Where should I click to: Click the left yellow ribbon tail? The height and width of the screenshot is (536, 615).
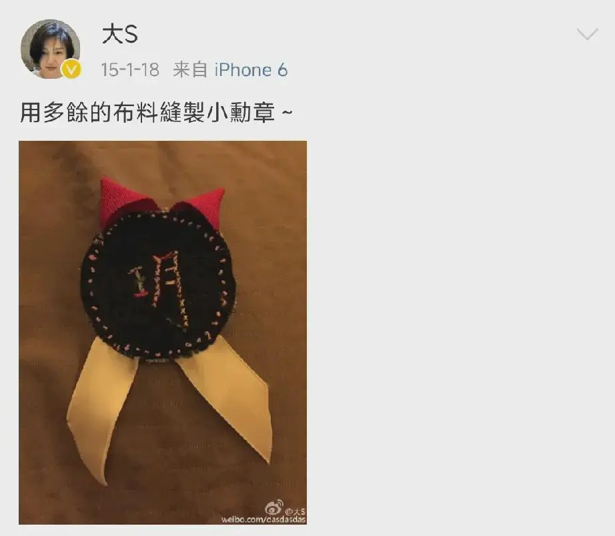pos(101,408)
